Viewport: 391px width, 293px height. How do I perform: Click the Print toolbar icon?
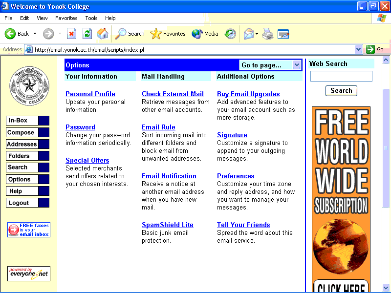267,34
